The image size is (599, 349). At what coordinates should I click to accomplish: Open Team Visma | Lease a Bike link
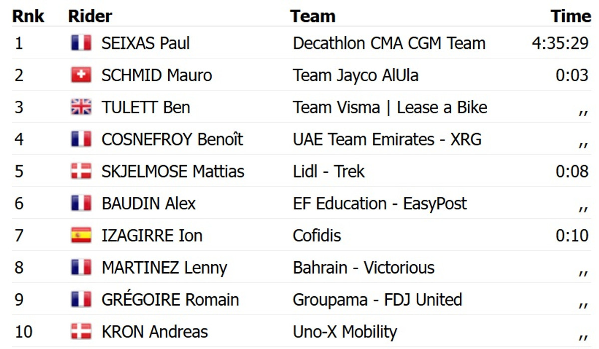(x=390, y=107)
